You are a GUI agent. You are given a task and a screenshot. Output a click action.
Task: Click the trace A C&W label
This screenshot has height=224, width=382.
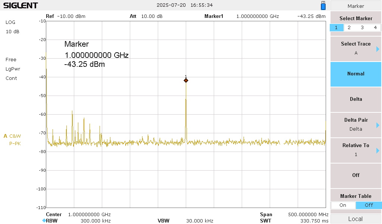pos(12,136)
